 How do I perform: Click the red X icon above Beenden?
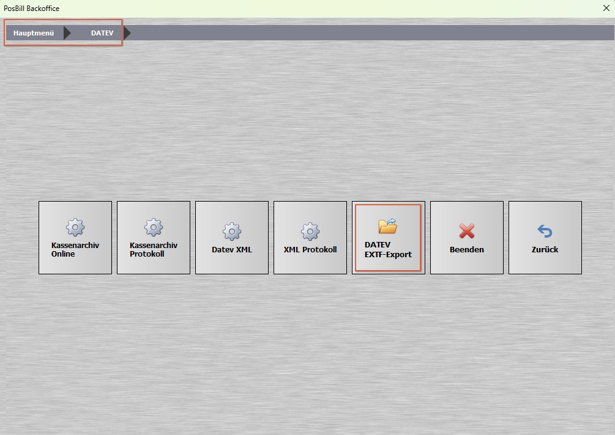(467, 232)
